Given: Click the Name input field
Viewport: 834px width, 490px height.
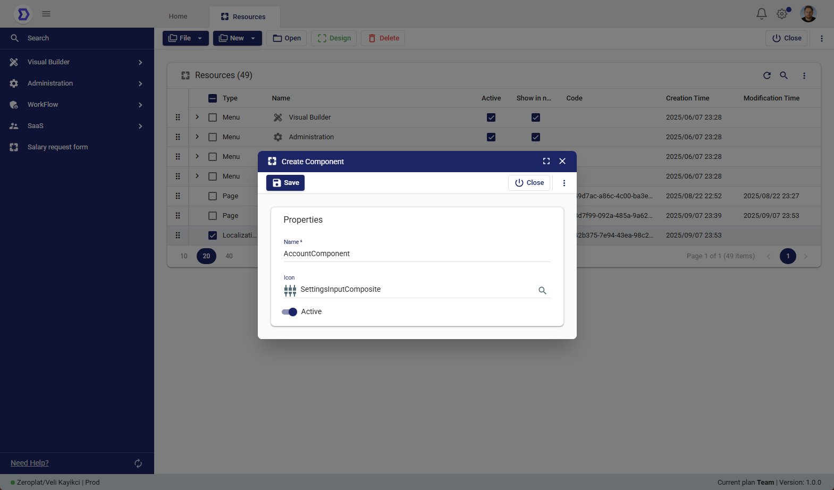Looking at the screenshot, I should (417, 254).
